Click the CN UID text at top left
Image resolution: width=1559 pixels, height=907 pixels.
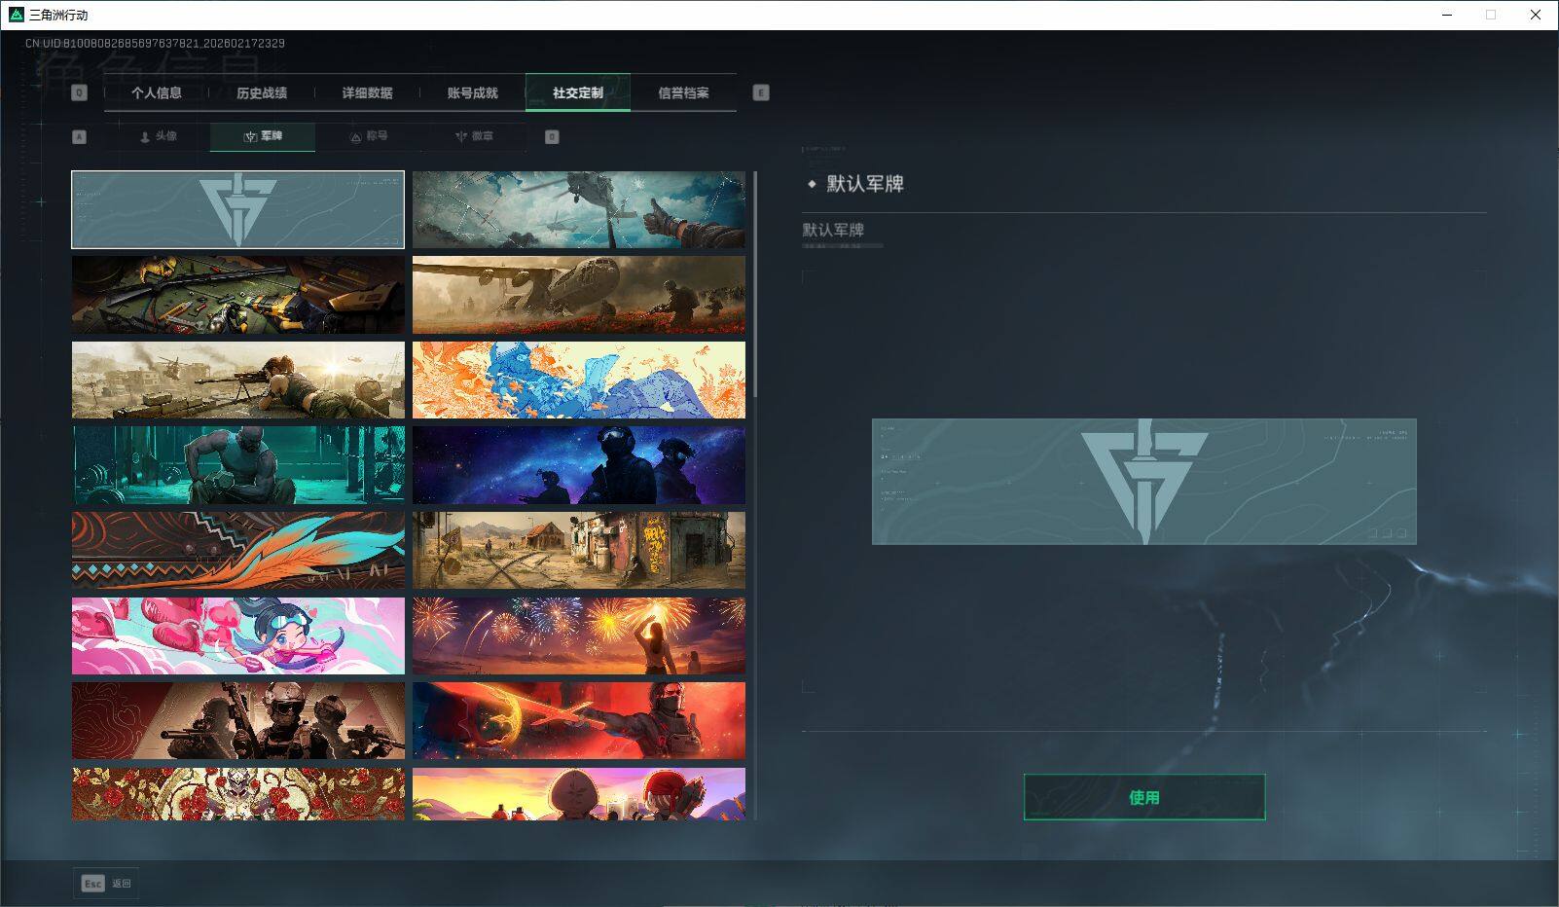click(x=155, y=44)
